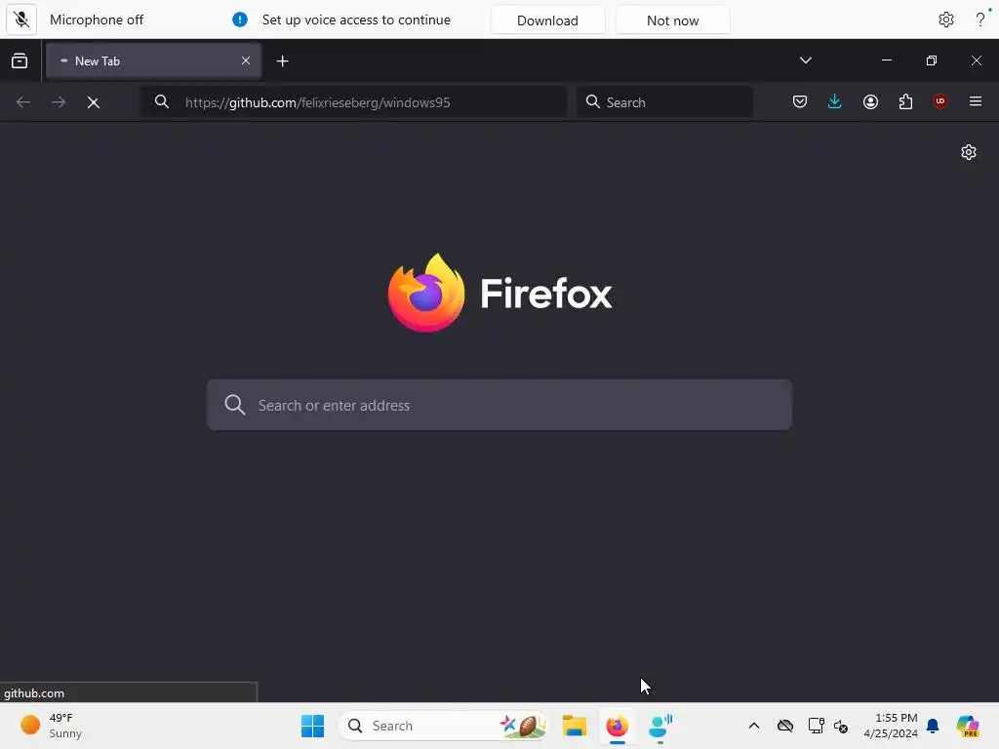The image size is (999, 749).
Task: Expand the list all tabs chevron
Action: [805, 60]
